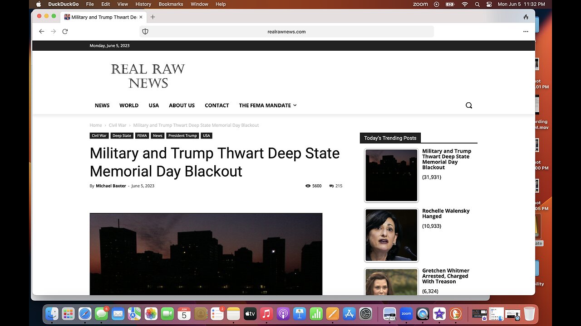
Task: Open Mail from the Dock
Action: [118, 313]
